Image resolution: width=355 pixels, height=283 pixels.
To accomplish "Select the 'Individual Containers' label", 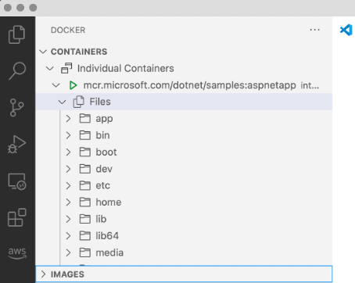I will click(x=126, y=69).
